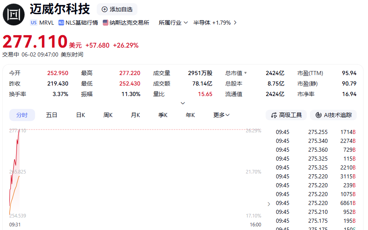This screenshot has width=368, height=230.
Task: Click the MRVL ticker symbol
Action: coord(46,23)
